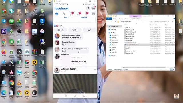Select OneDrive in Explorer navigation pane
This screenshot has height=103, width=183.
coord(113,30)
